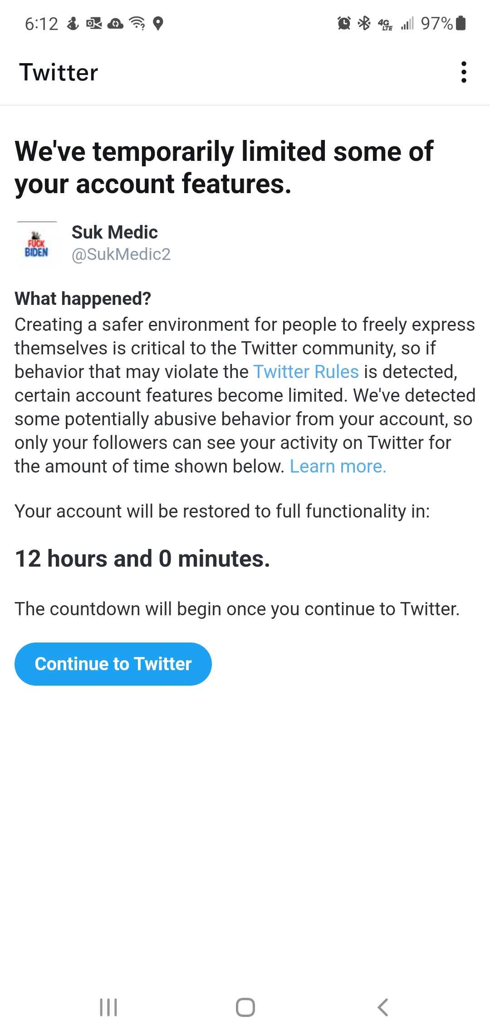Tap the alarm clock status icon
The height and width of the screenshot is (1036, 490).
tap(344, 23)
